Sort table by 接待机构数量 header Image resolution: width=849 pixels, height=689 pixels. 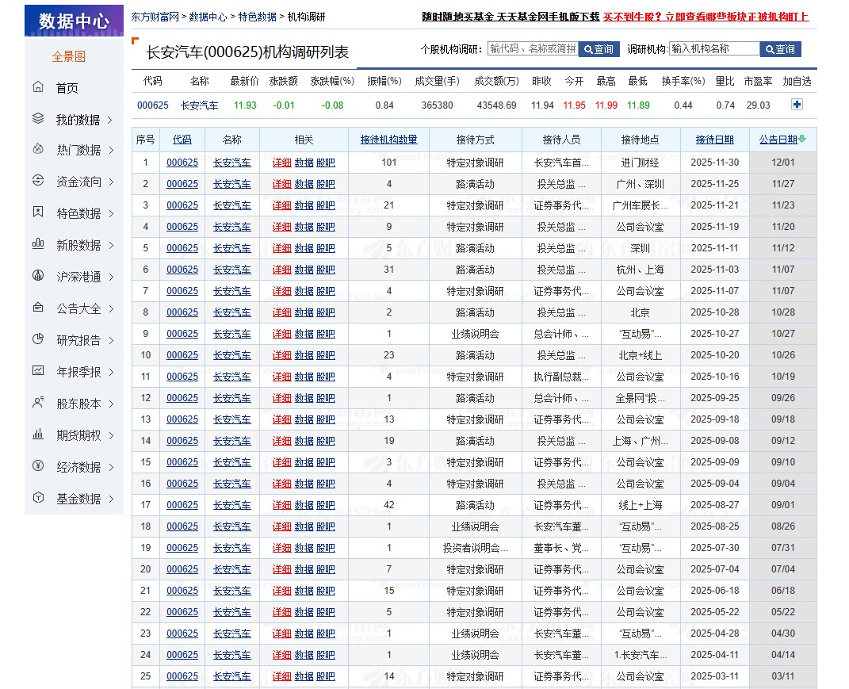pyautogui.click(x=388, y=140)
